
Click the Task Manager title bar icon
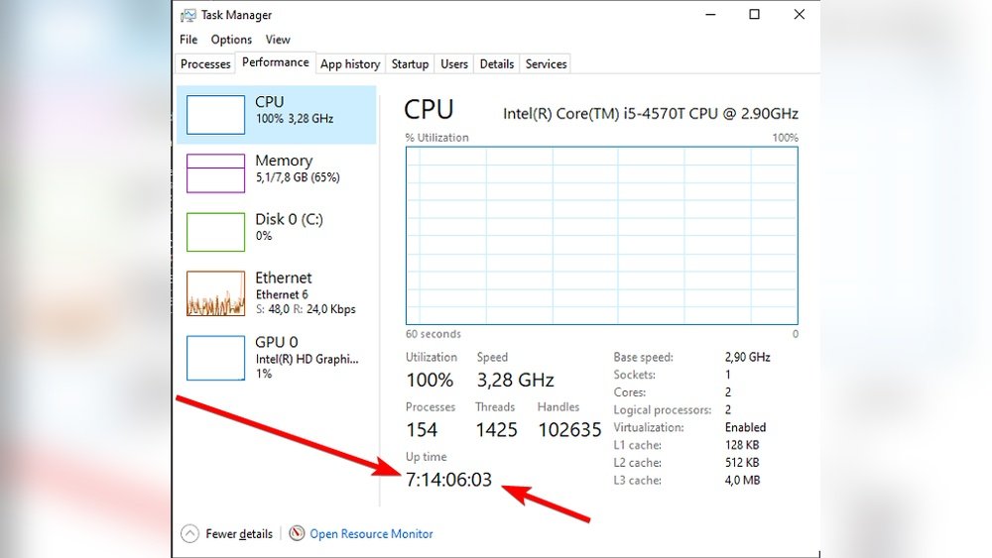point(188,15)
